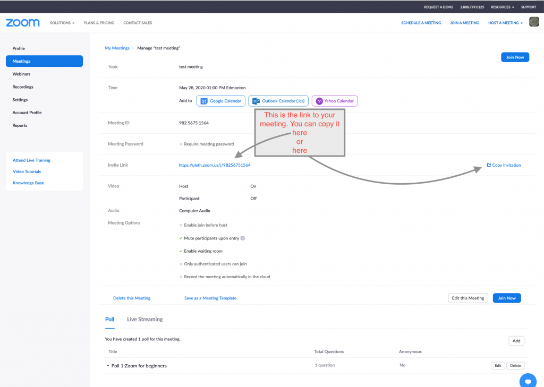Click the meeting time May 28, 2020 text
This screenshot has width=544, height=387.
[x=212, y=88]
